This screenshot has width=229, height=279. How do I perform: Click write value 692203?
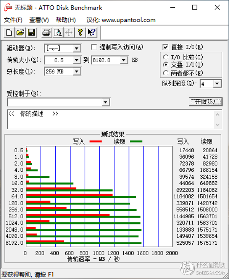pos(185,190)
